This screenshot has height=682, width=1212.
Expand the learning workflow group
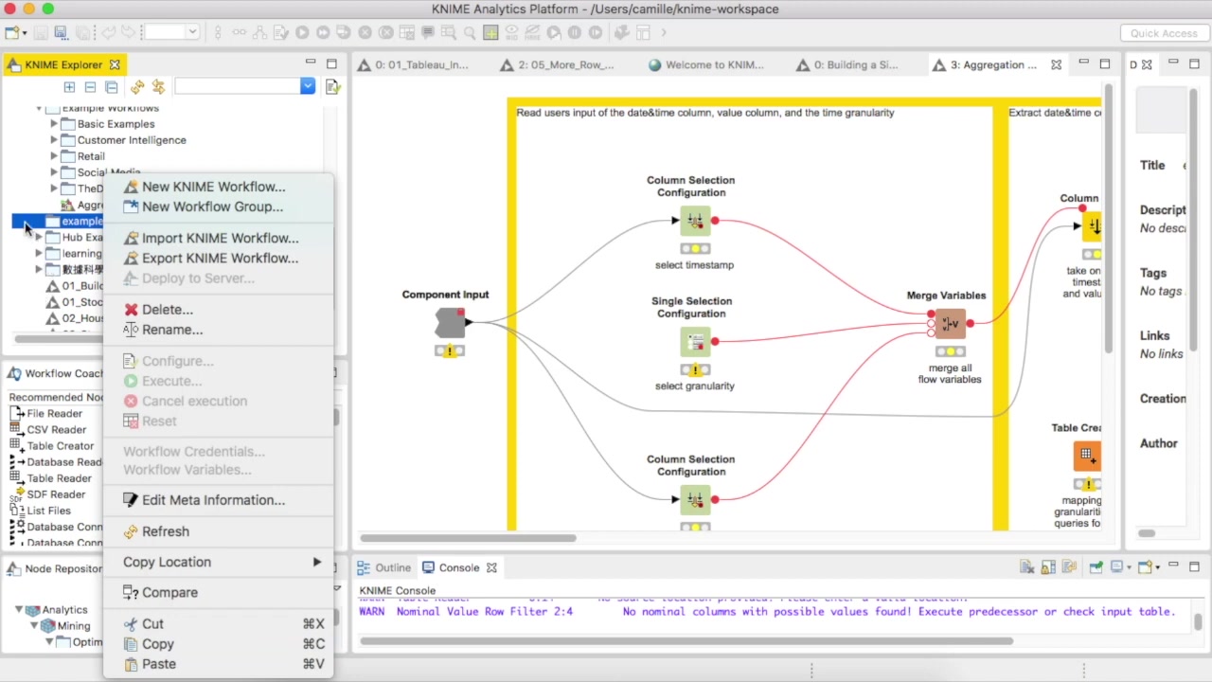point(39,254)
